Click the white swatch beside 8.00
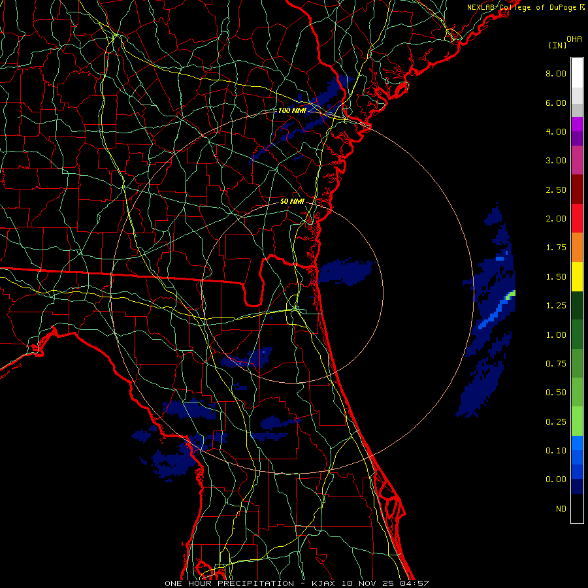 point(577,73)
